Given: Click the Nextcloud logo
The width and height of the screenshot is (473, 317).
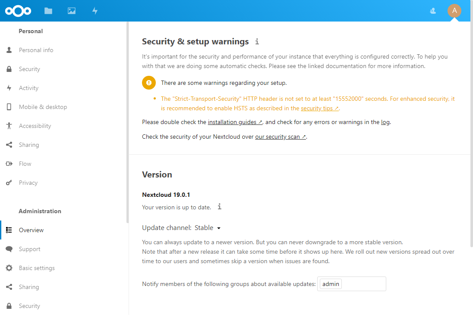Looking at the screenshot, I should coord(18,11).
